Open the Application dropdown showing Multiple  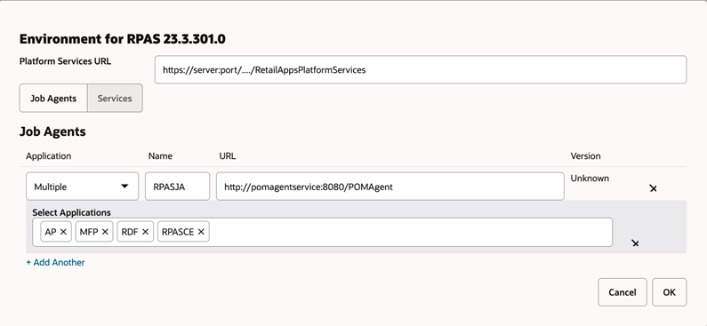point(82,187)
